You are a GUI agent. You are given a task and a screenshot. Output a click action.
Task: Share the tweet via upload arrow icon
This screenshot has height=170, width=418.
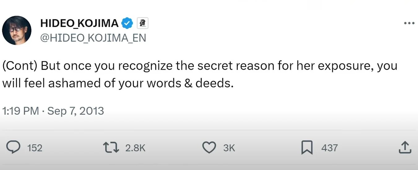coord(405,147)
